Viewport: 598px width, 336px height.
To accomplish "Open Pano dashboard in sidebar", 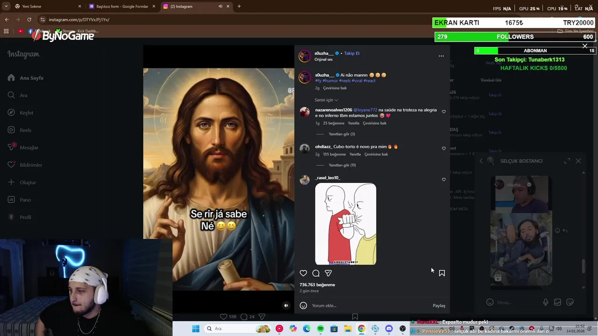I will tap(19, 200).
